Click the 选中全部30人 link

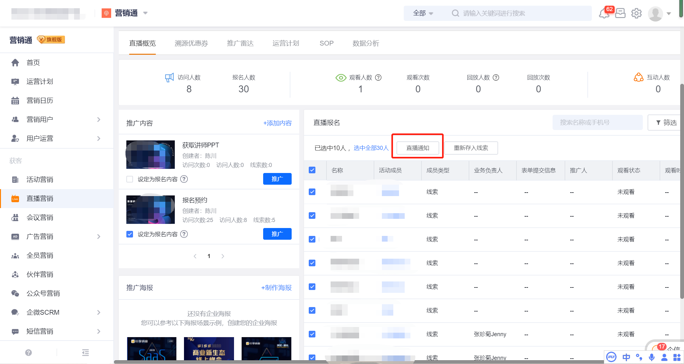pyautogui.click(x=371, y=148)
